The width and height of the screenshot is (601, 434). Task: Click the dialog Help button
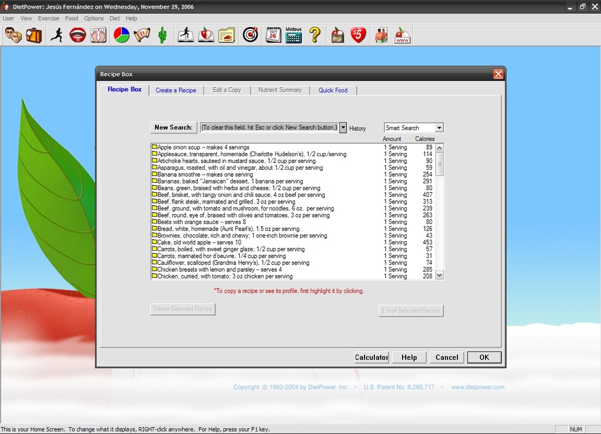click(409, 358)
